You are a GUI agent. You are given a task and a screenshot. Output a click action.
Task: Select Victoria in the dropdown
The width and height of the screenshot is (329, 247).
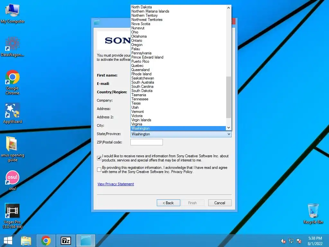tap(178, 116)
